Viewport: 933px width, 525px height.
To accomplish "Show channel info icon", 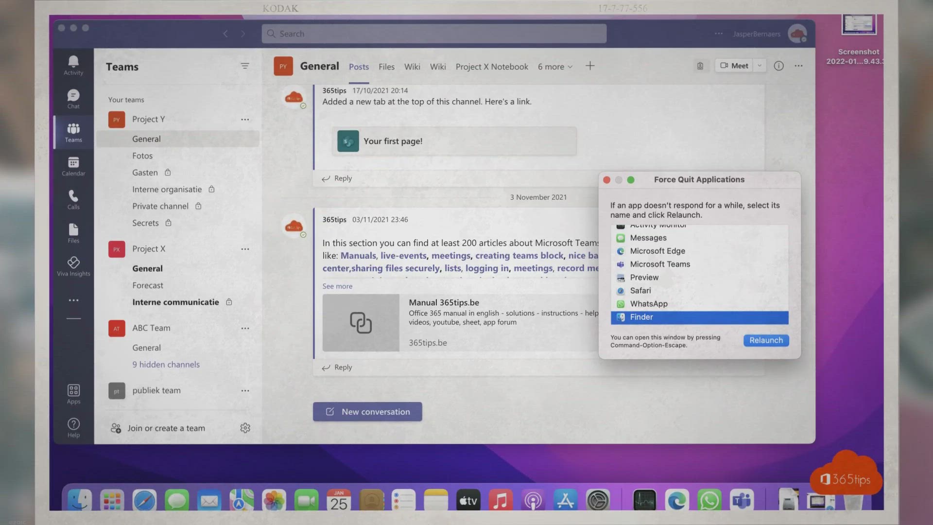I will click(x=779, y=66).
